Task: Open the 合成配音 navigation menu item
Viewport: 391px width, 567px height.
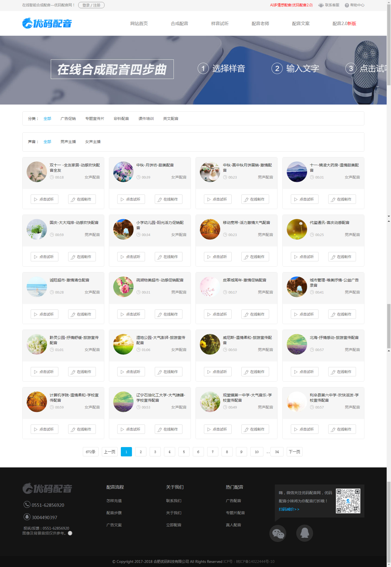Action: (x=179, y=24)
